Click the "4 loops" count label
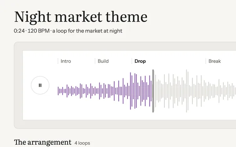This screenshot has width=236, height=147. [82, 143]
